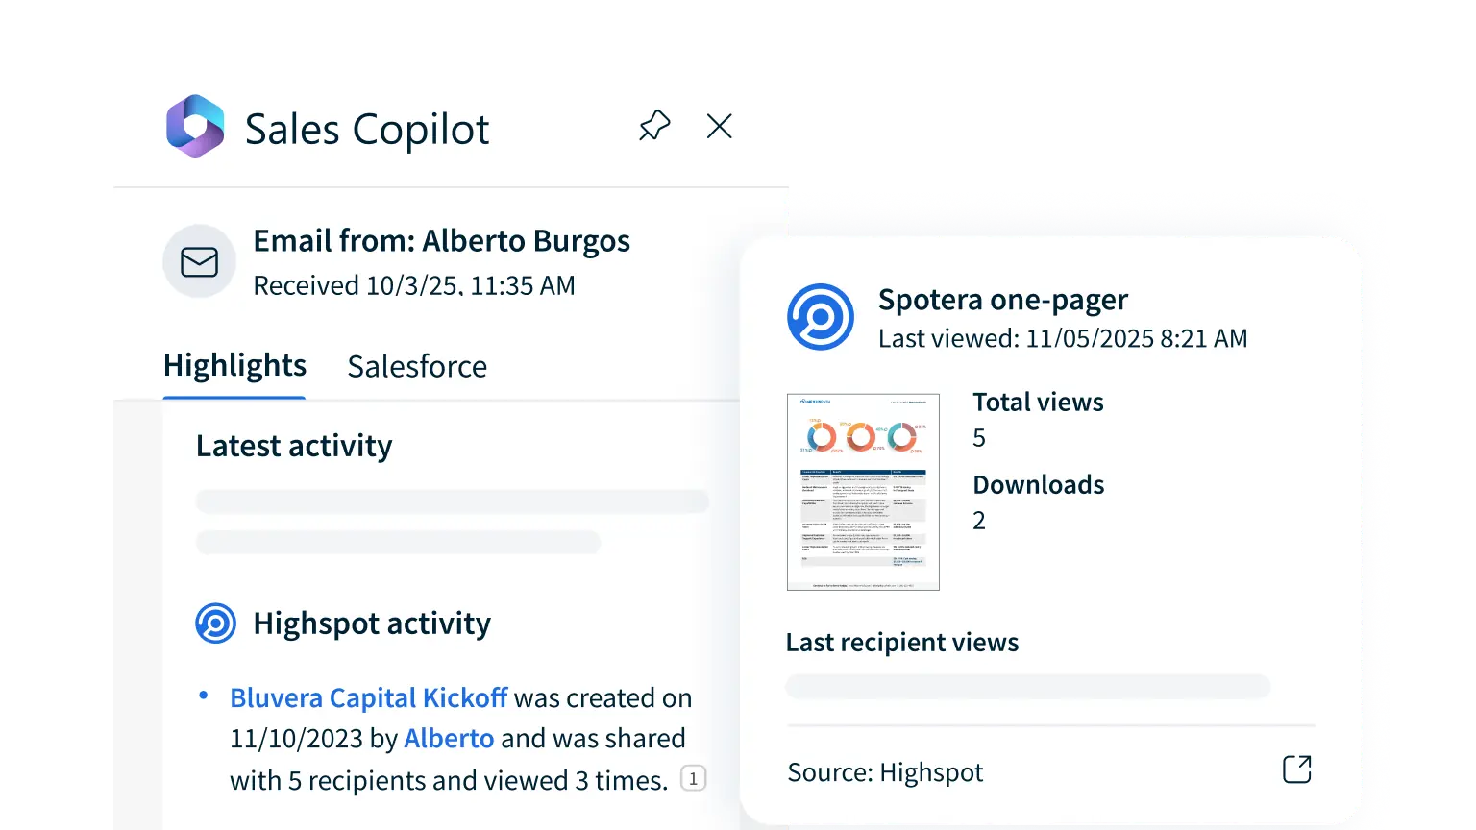Click the Latest activity heading
This screenshot has height=830, width=1476.
[294, 446]
